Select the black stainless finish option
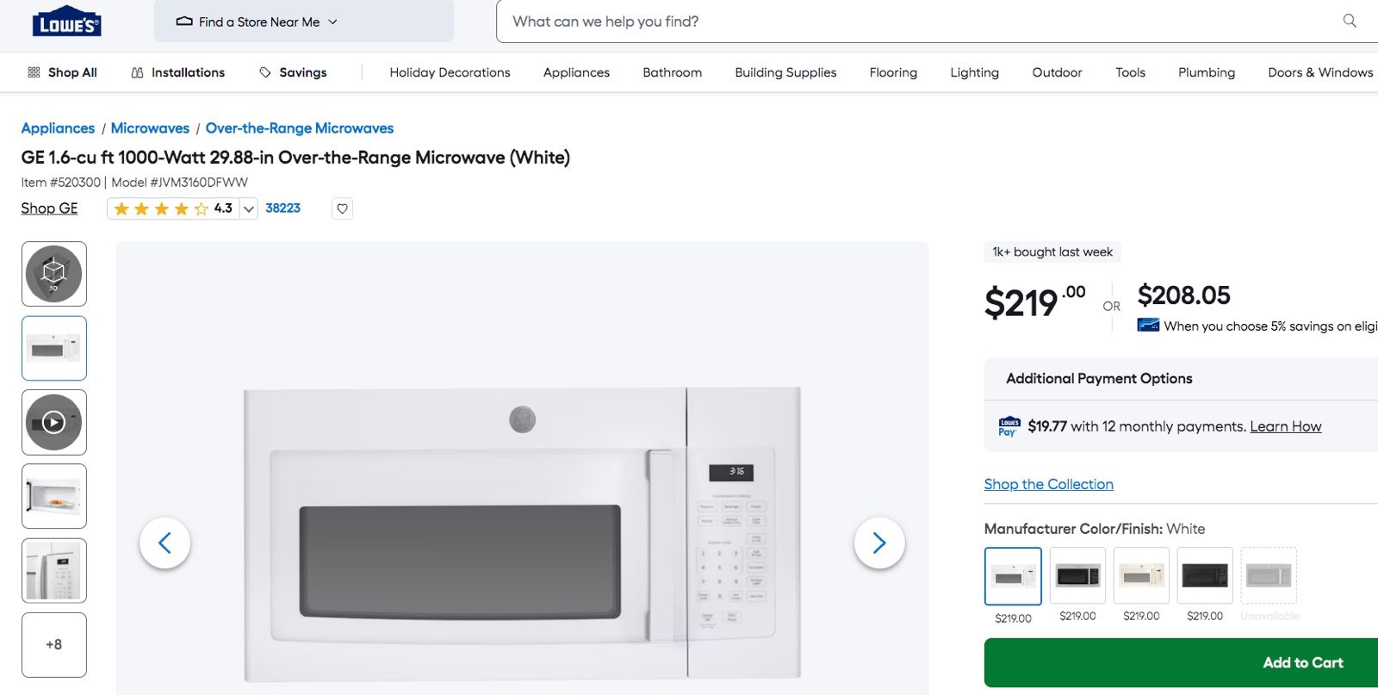 tap(1077, 575)
